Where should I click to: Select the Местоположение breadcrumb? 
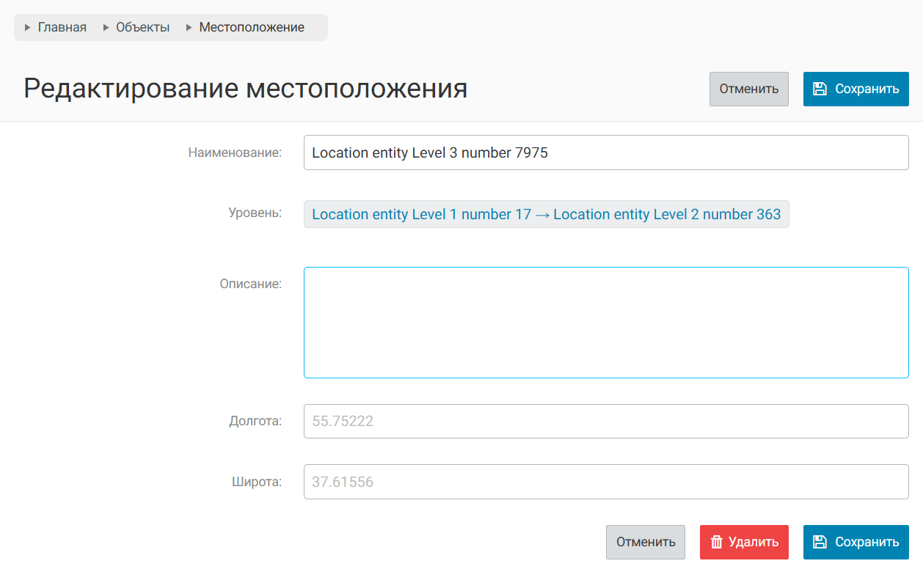[x=252, y=27]
